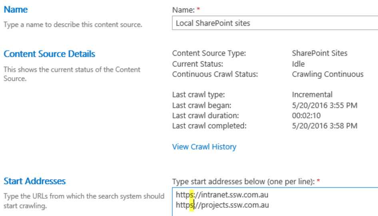Viewport: 378px width, 216px height.
Task: Open the View Crawl History link
Action: pos(204,147)
